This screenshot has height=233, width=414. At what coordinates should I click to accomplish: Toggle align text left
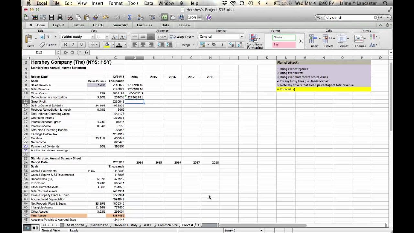click(x=135, y=45)
